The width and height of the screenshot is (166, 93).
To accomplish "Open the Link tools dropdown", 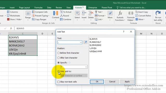I will coord(99,19).
